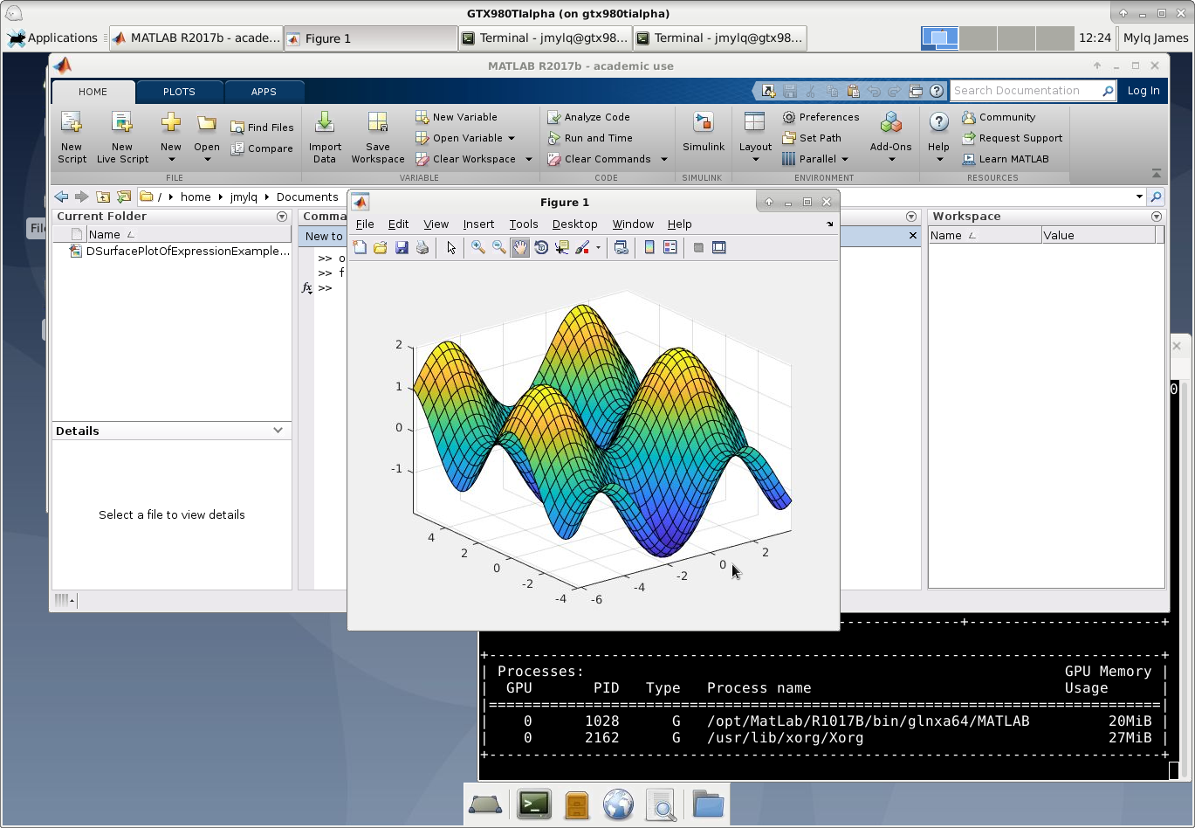Enable the Data Cursor tool
Screen dimensions: 1195x828
[x=561, y=248]
